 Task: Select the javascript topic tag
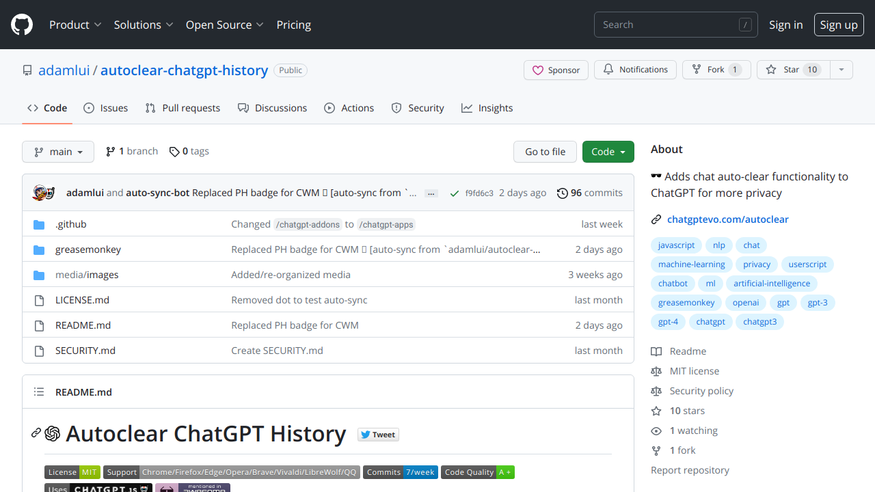tap(676, 245)
